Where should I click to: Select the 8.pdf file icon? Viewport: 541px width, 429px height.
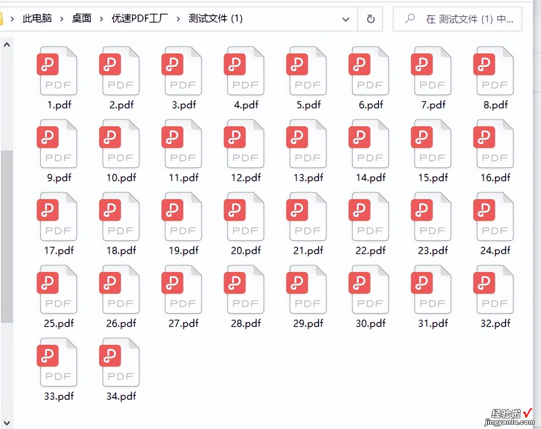tap(494, 71)
